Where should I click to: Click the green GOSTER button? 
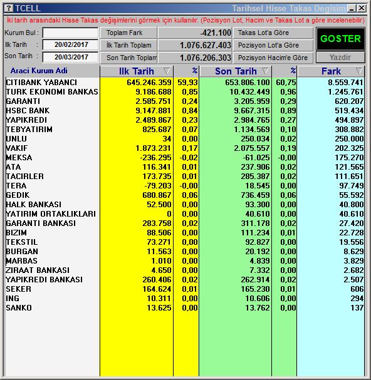(340, 39)
